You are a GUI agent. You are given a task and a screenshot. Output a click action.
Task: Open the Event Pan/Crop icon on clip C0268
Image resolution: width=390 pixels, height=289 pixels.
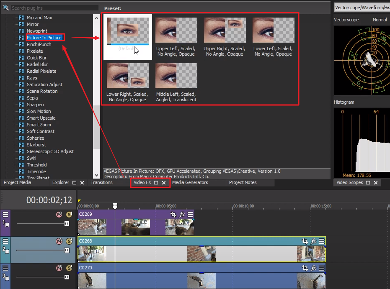pyautogui.click(x=305, y=241)
